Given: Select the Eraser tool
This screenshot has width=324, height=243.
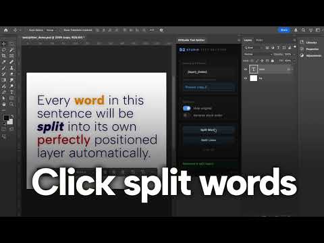Looking at the screenshot, I should pos(11,74).
